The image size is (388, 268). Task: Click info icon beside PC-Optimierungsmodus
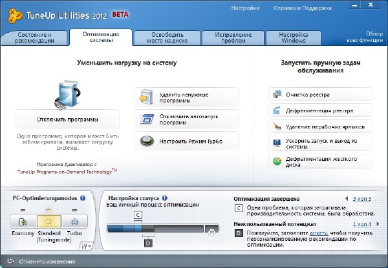(83, 198)
